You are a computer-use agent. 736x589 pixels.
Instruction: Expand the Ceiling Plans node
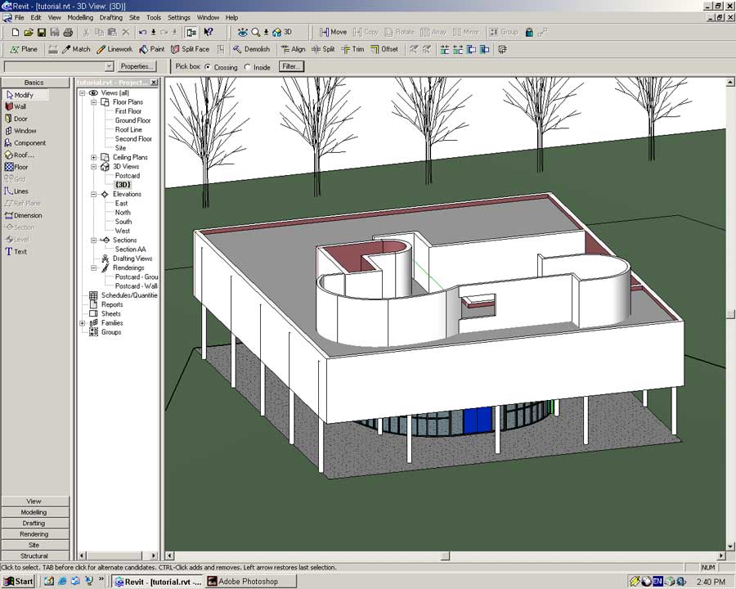click(x=93, y=157)
